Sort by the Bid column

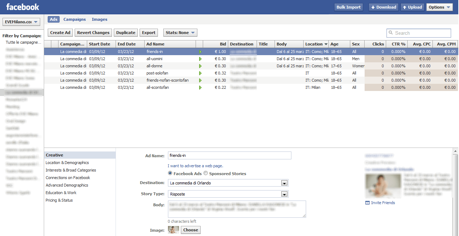(x=215, y=44)
